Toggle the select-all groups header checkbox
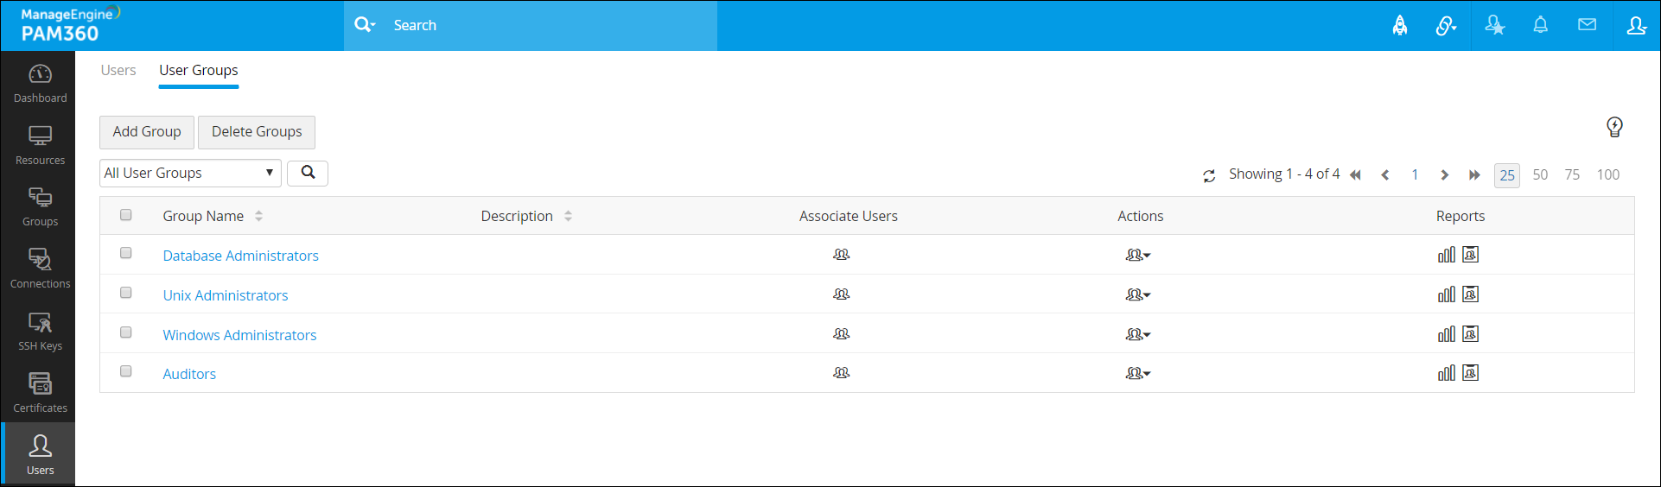The image size is (1661, 487). [x=126, y=215]
